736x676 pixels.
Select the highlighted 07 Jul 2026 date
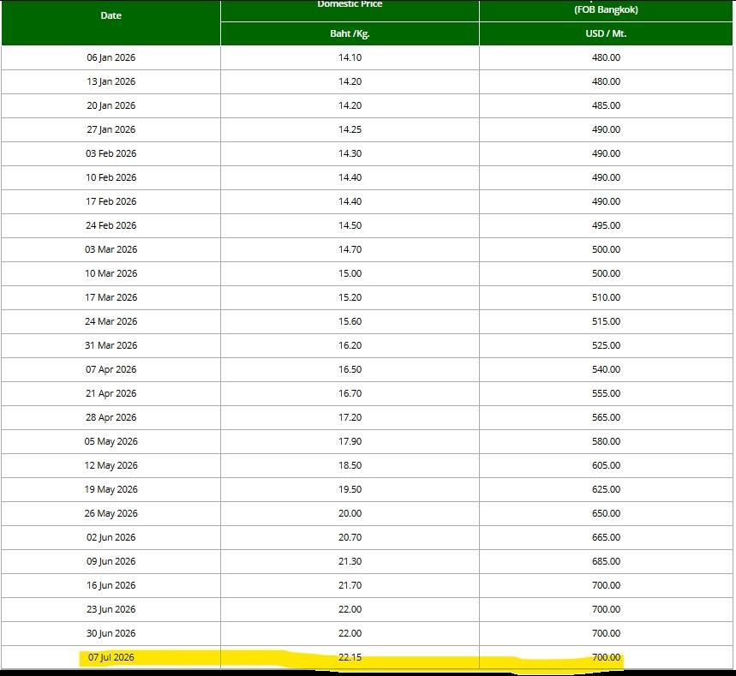click(111, 657)
